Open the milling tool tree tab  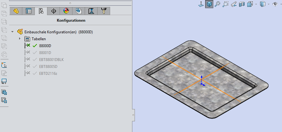tap(104, 11)
